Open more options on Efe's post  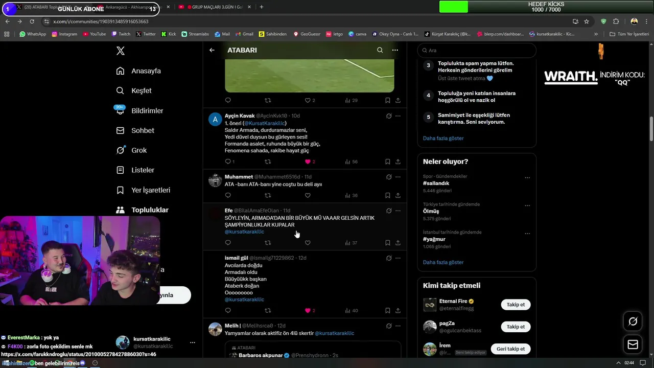(398, 211)
